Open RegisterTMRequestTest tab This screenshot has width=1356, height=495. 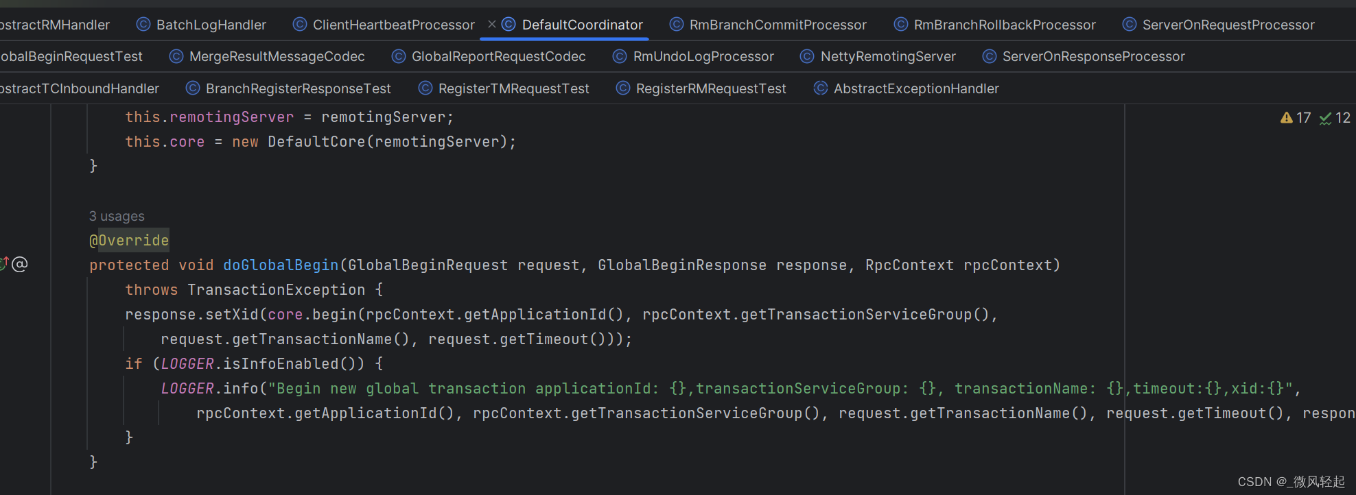click(x=504, y=88)
